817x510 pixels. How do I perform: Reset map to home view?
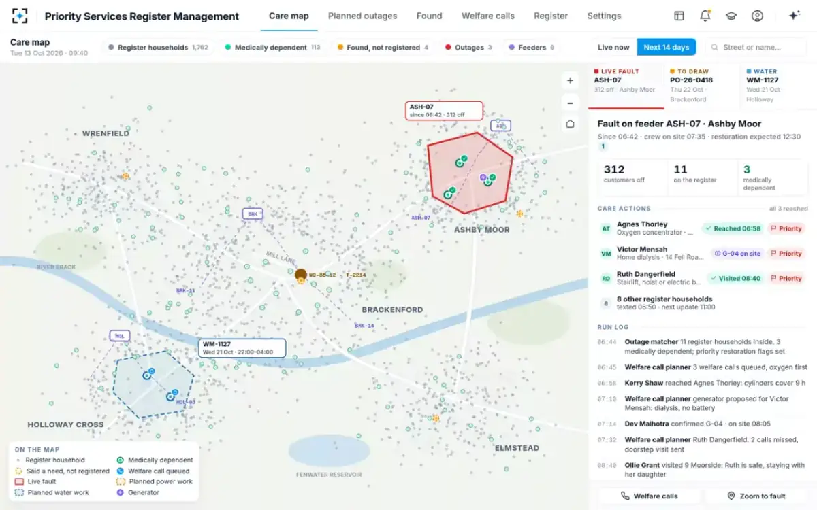coord(570,124)
